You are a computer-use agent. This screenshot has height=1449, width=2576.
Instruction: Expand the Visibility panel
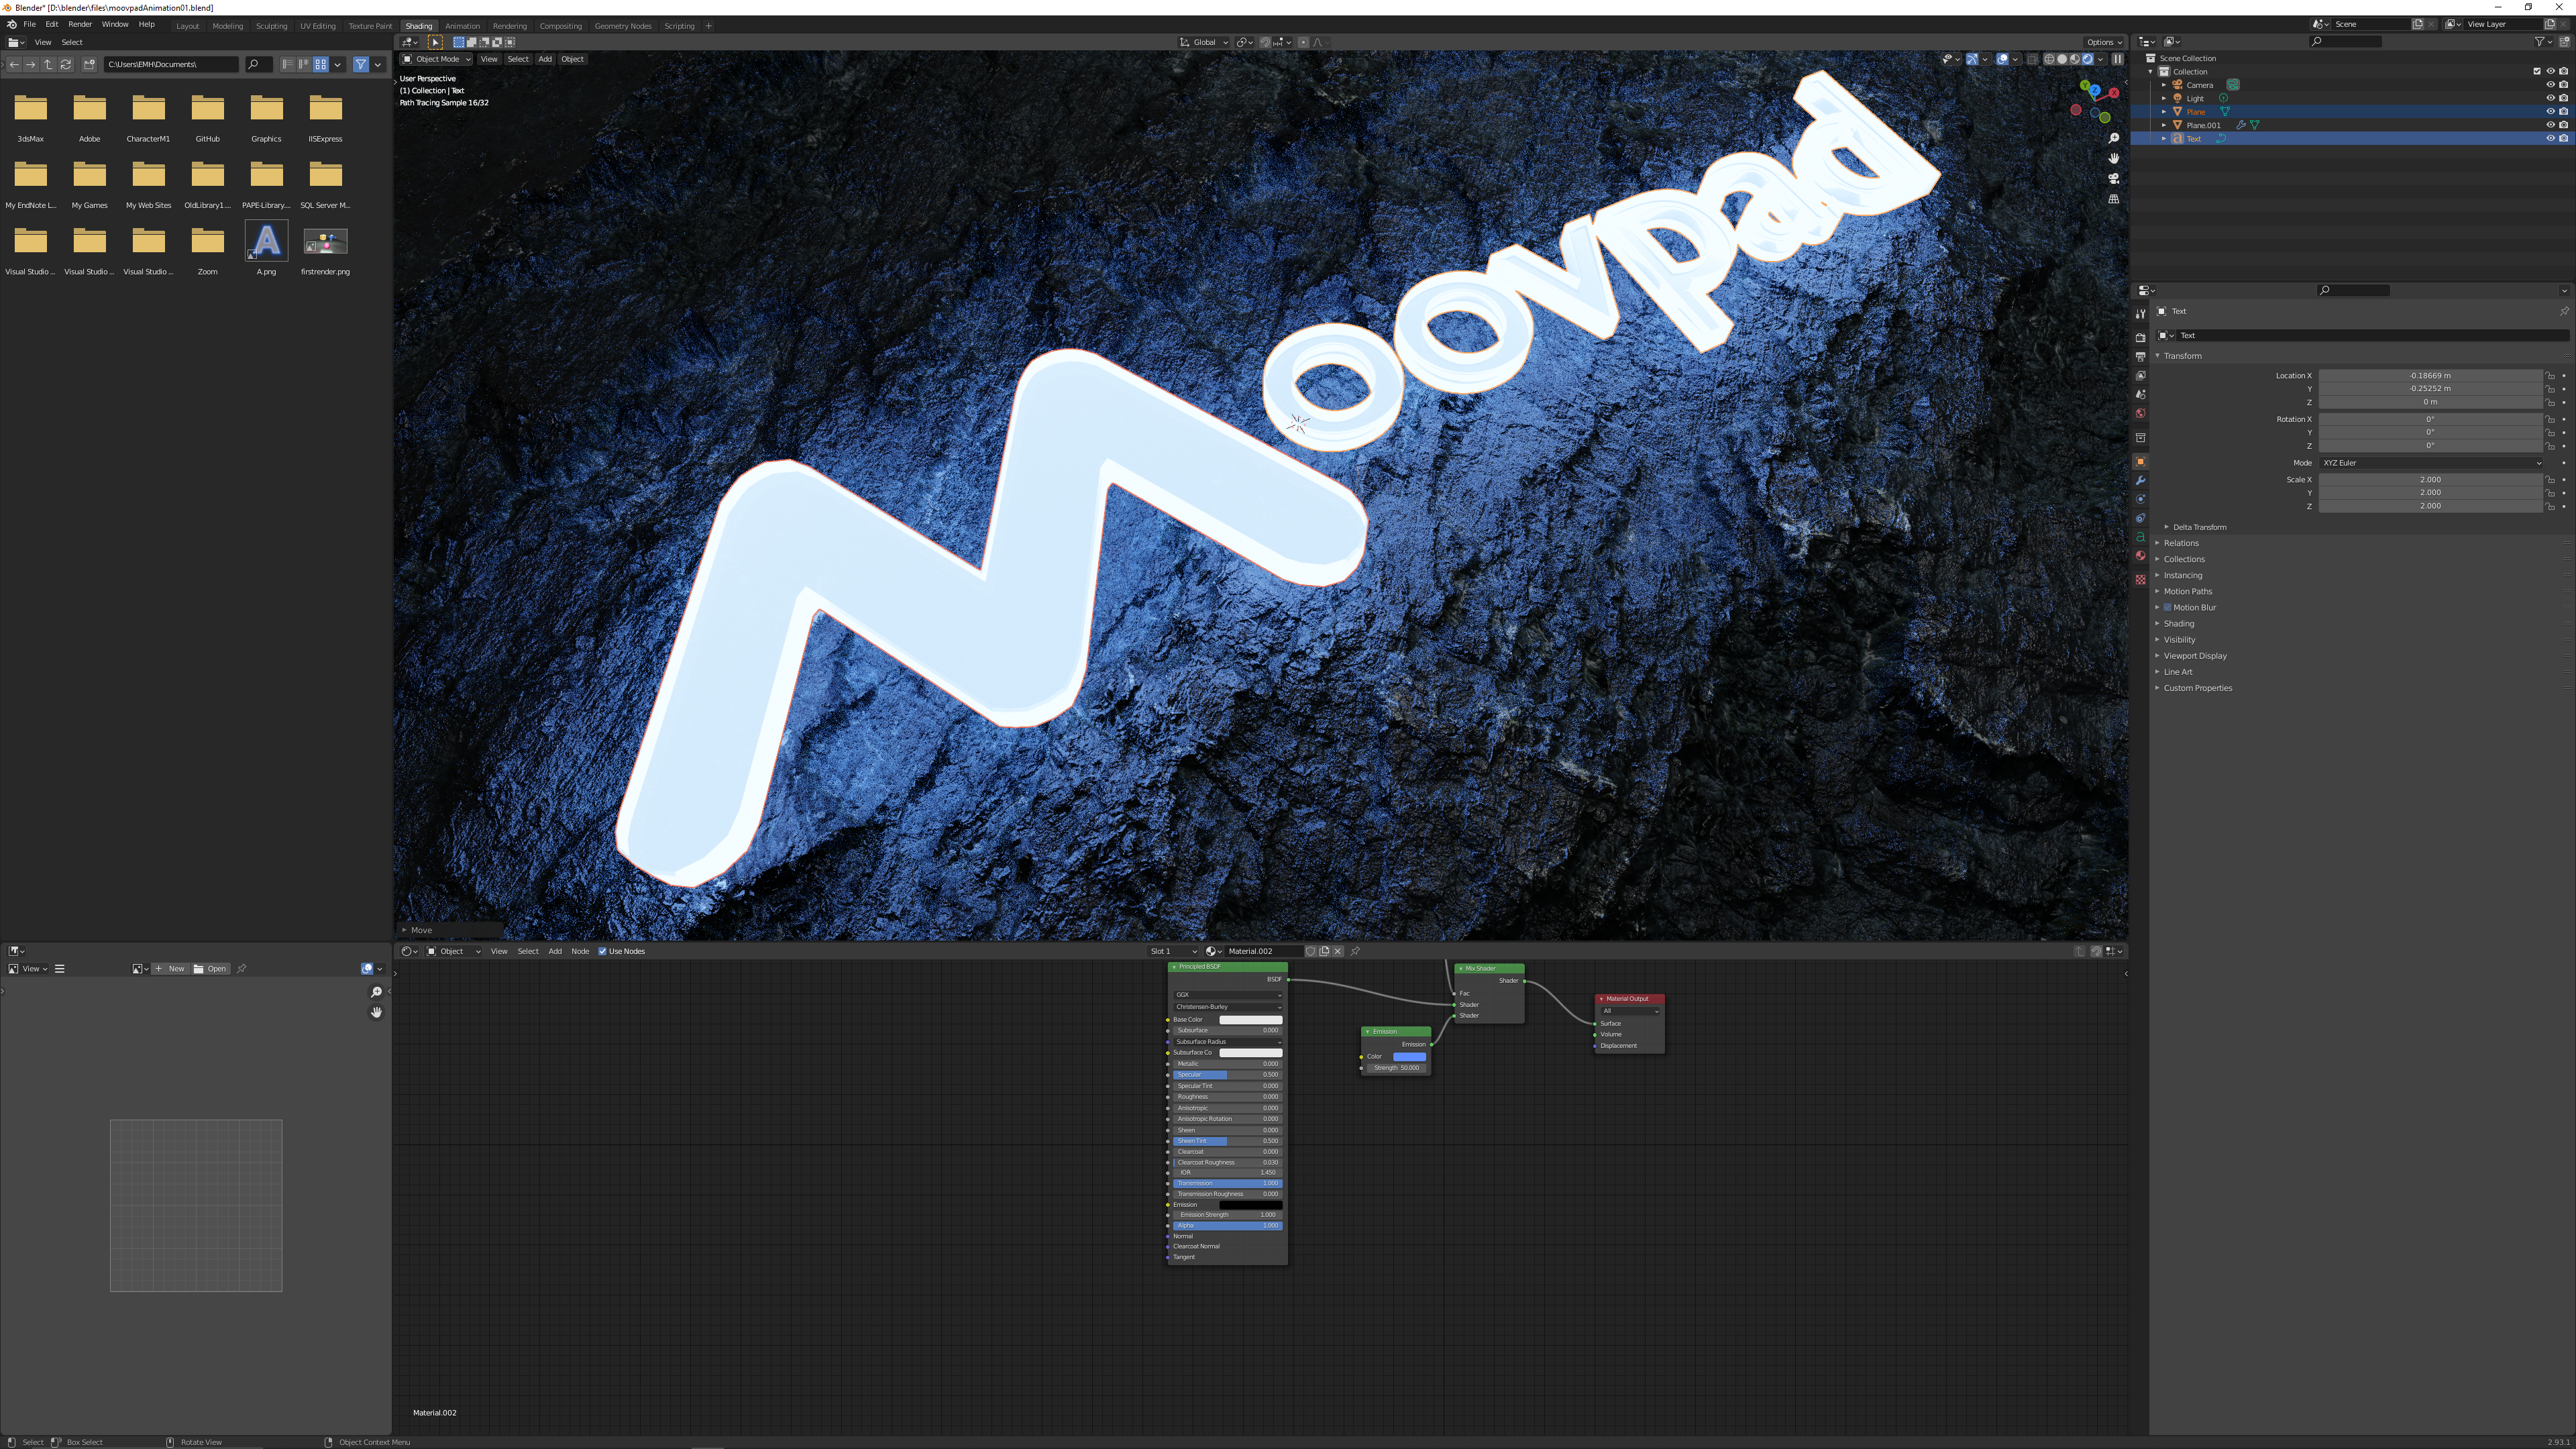pyautogui.click(x=2179, y=640)
